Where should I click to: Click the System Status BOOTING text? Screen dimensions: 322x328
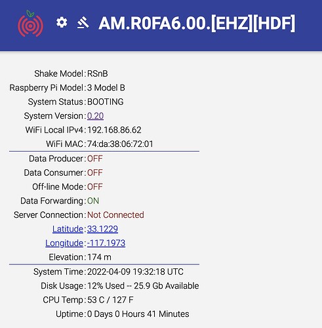(106, 102)
